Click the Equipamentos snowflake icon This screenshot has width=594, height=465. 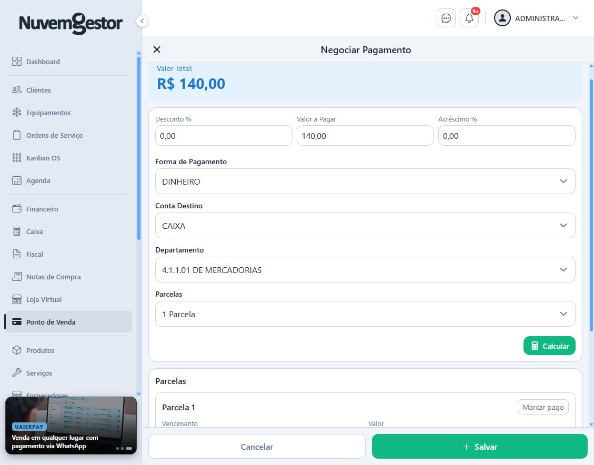[17, 113]
